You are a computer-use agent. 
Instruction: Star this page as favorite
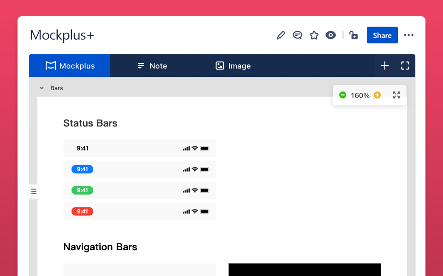(x=314, y=35)
